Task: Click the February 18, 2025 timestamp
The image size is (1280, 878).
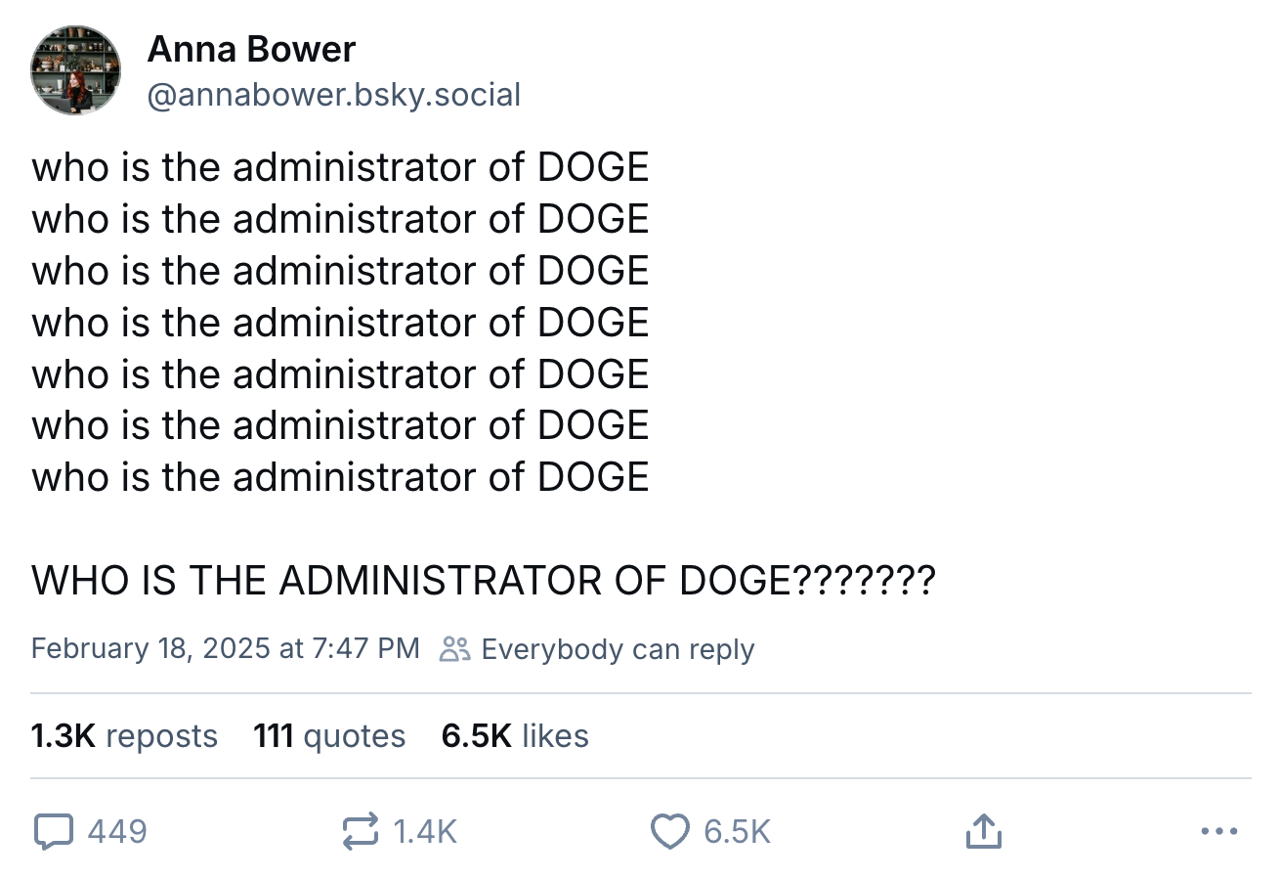Action: pos(225,649)
